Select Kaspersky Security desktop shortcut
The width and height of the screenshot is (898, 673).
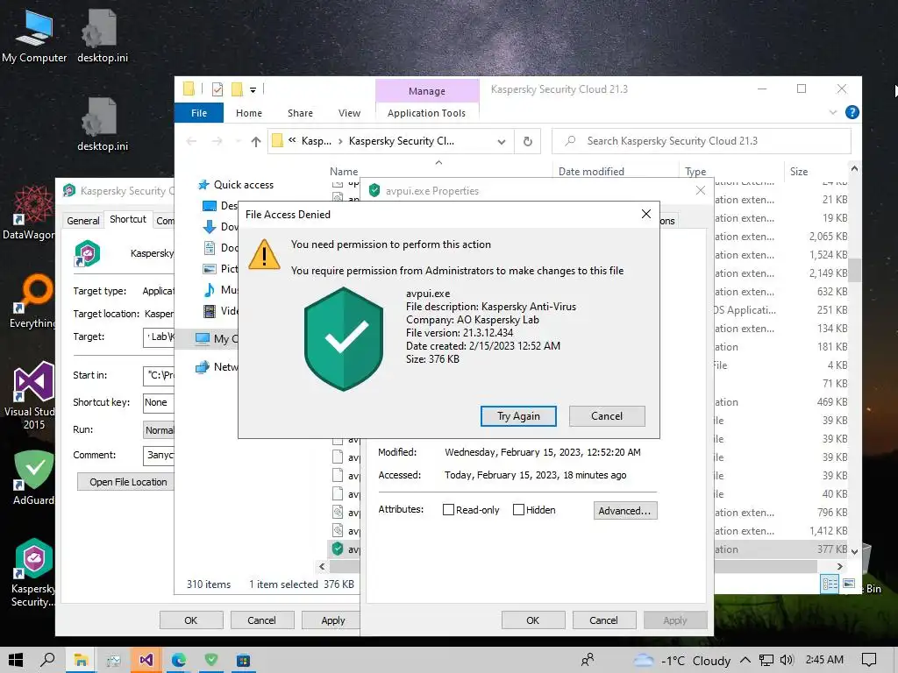(32, 573)
